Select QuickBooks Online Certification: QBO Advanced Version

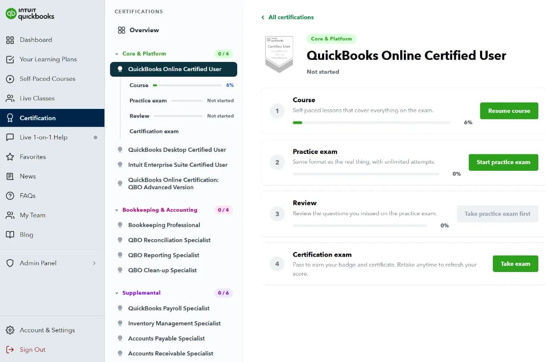(173, 184)
